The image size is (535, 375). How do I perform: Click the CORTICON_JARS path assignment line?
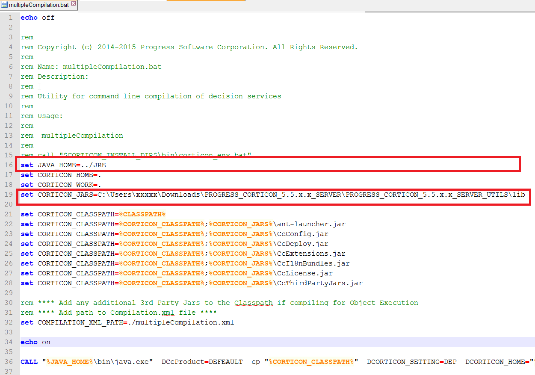273,195
